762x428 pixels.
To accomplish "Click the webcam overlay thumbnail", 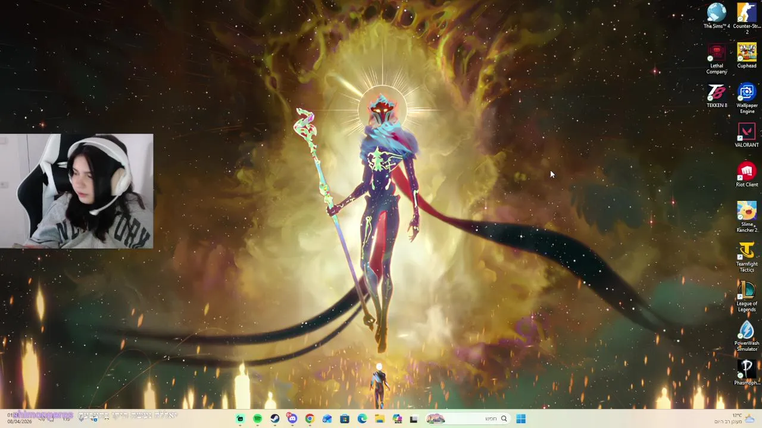I will (76, 191).
